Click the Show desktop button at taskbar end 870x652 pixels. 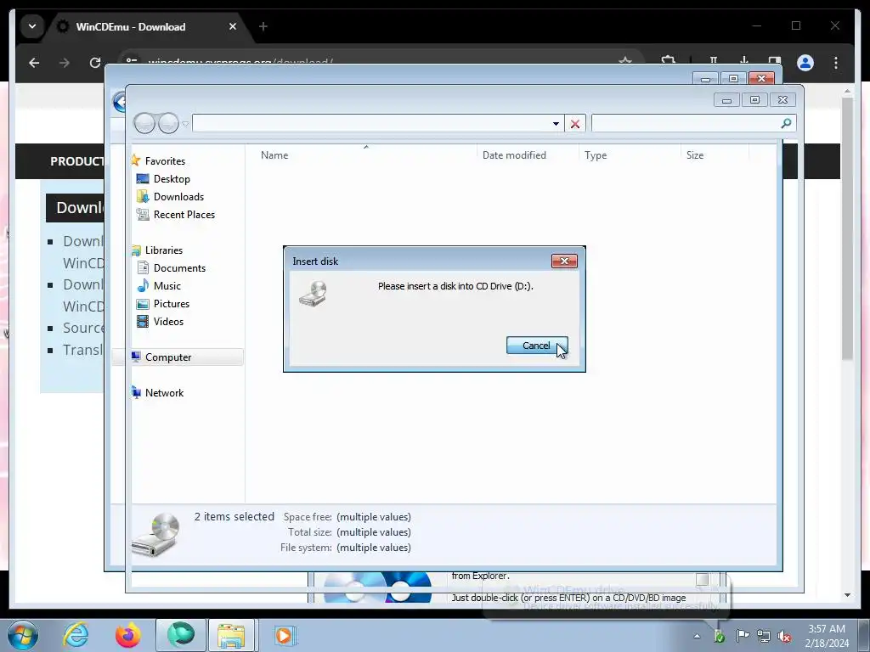[864, 635]
